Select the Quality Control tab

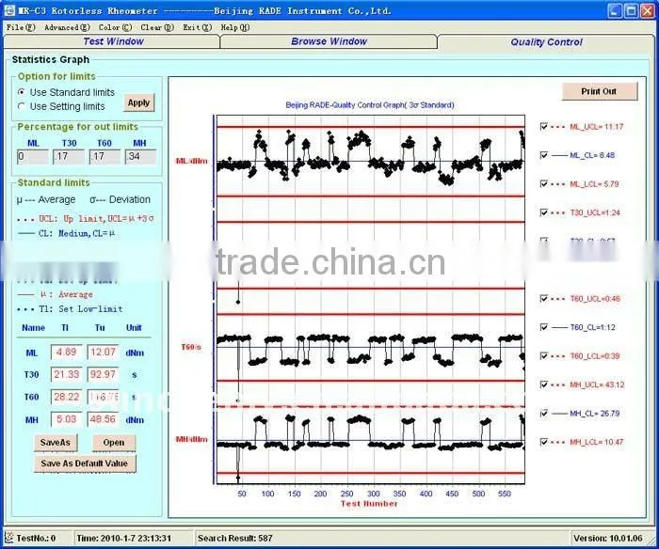point(546,42)
